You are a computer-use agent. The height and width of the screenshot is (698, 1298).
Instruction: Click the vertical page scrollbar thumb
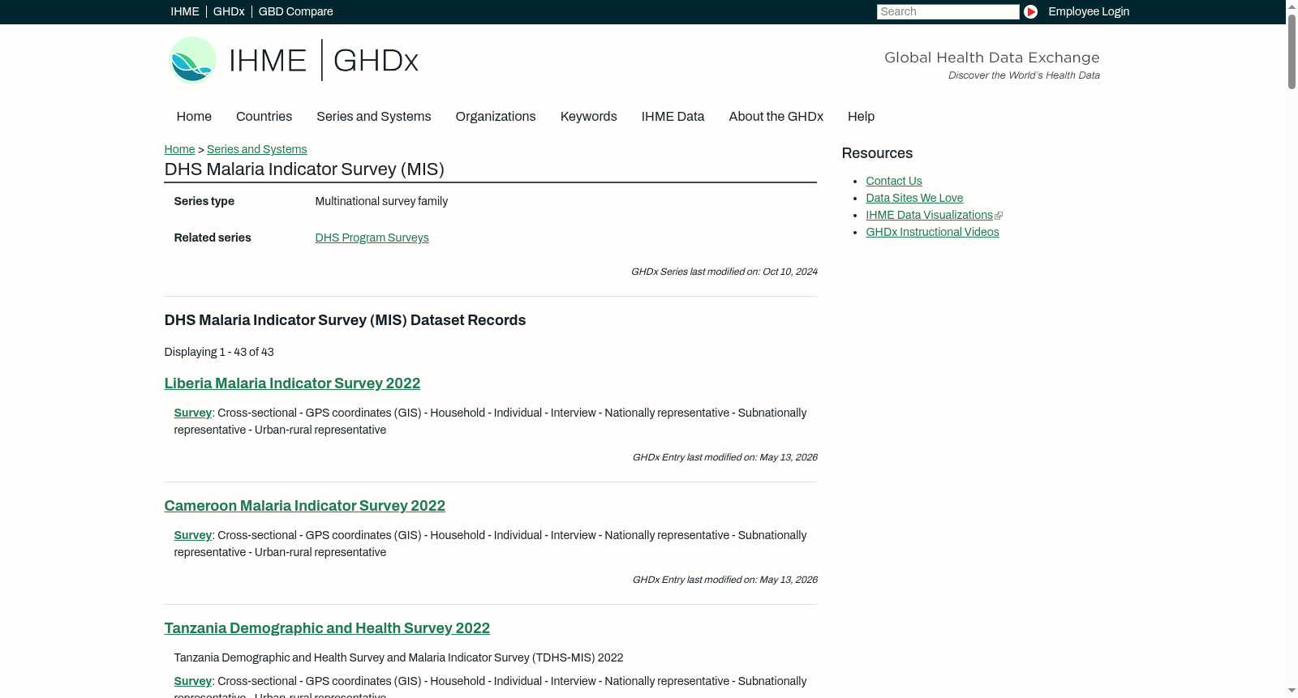[x=1292, y=52]
